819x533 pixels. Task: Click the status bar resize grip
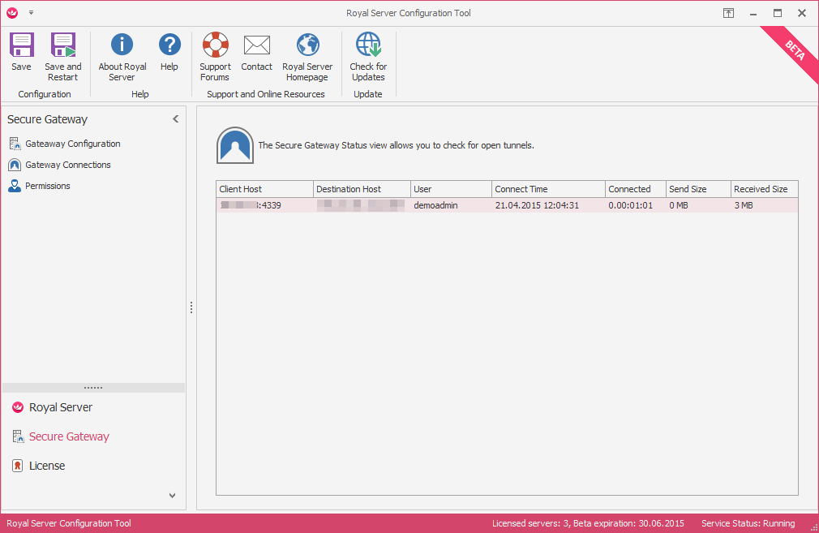click(814, 528)
